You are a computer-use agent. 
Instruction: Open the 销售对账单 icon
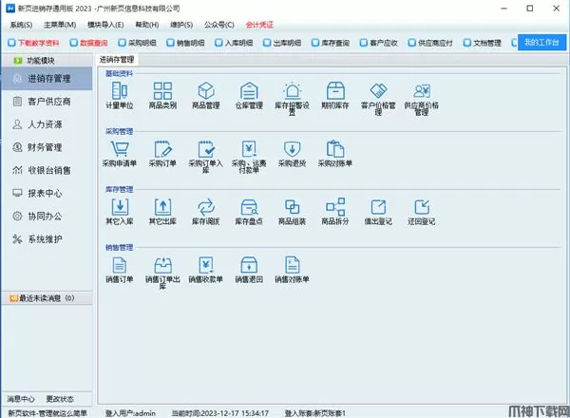pyautogui.click(x=293, y=265)
